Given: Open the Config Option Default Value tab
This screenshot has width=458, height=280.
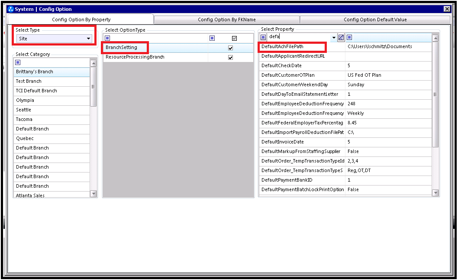Looking at the screenshot, I should (375, 20).
